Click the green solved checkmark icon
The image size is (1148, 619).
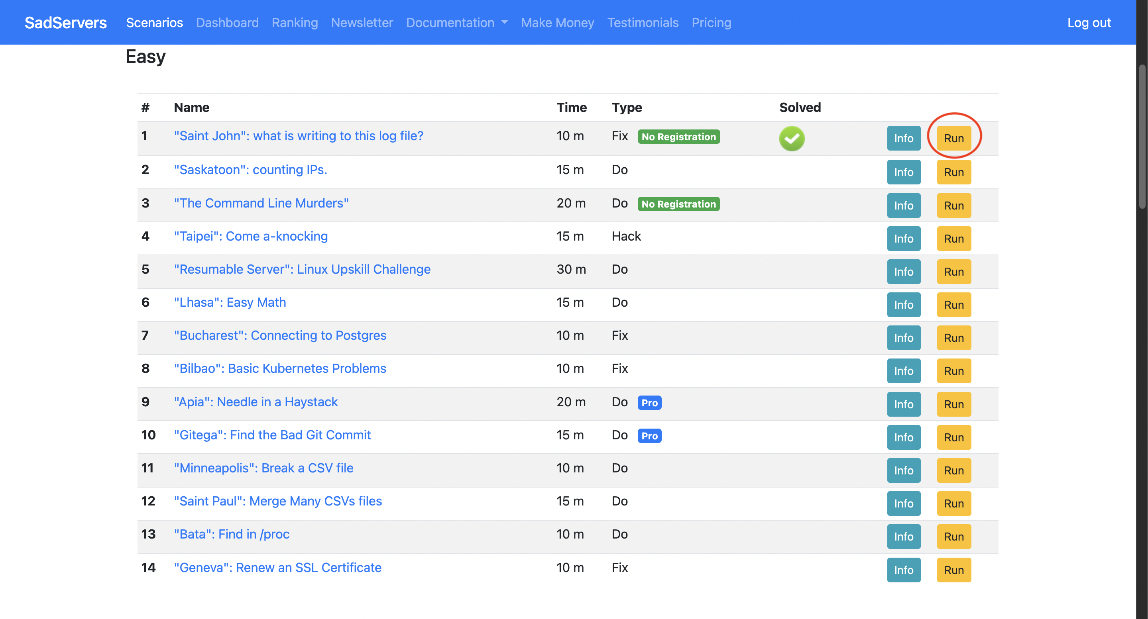click(792, 139)
